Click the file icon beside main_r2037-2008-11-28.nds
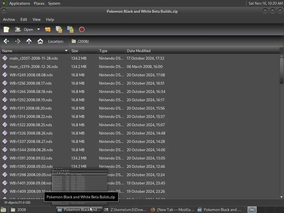Screen dimensions: 284x213 5,58
